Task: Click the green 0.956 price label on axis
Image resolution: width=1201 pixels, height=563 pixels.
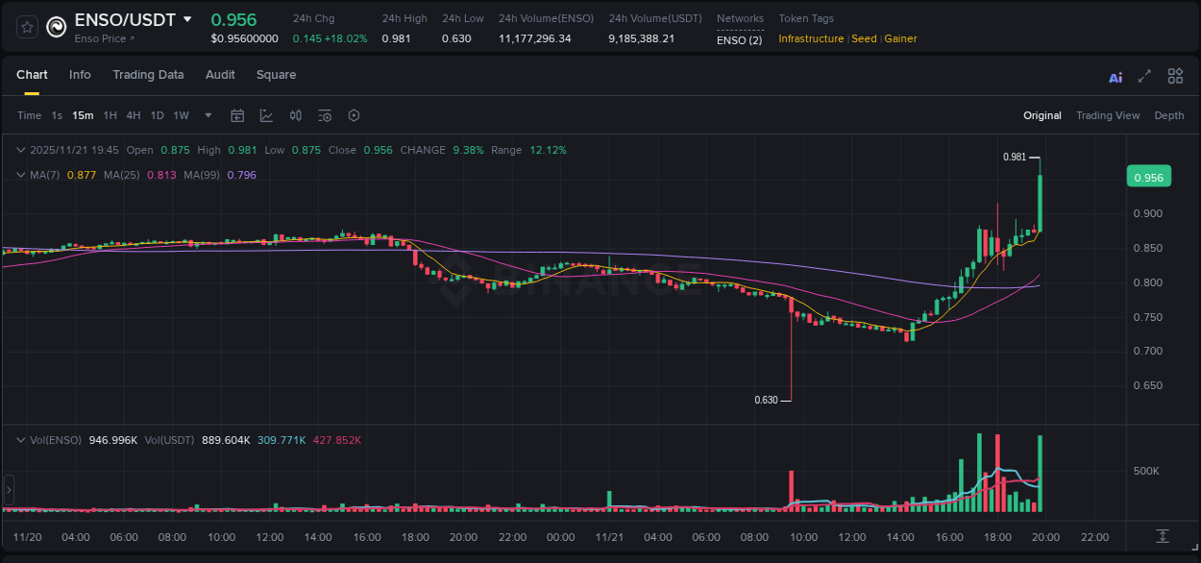Action: [x=1149, y=176]
